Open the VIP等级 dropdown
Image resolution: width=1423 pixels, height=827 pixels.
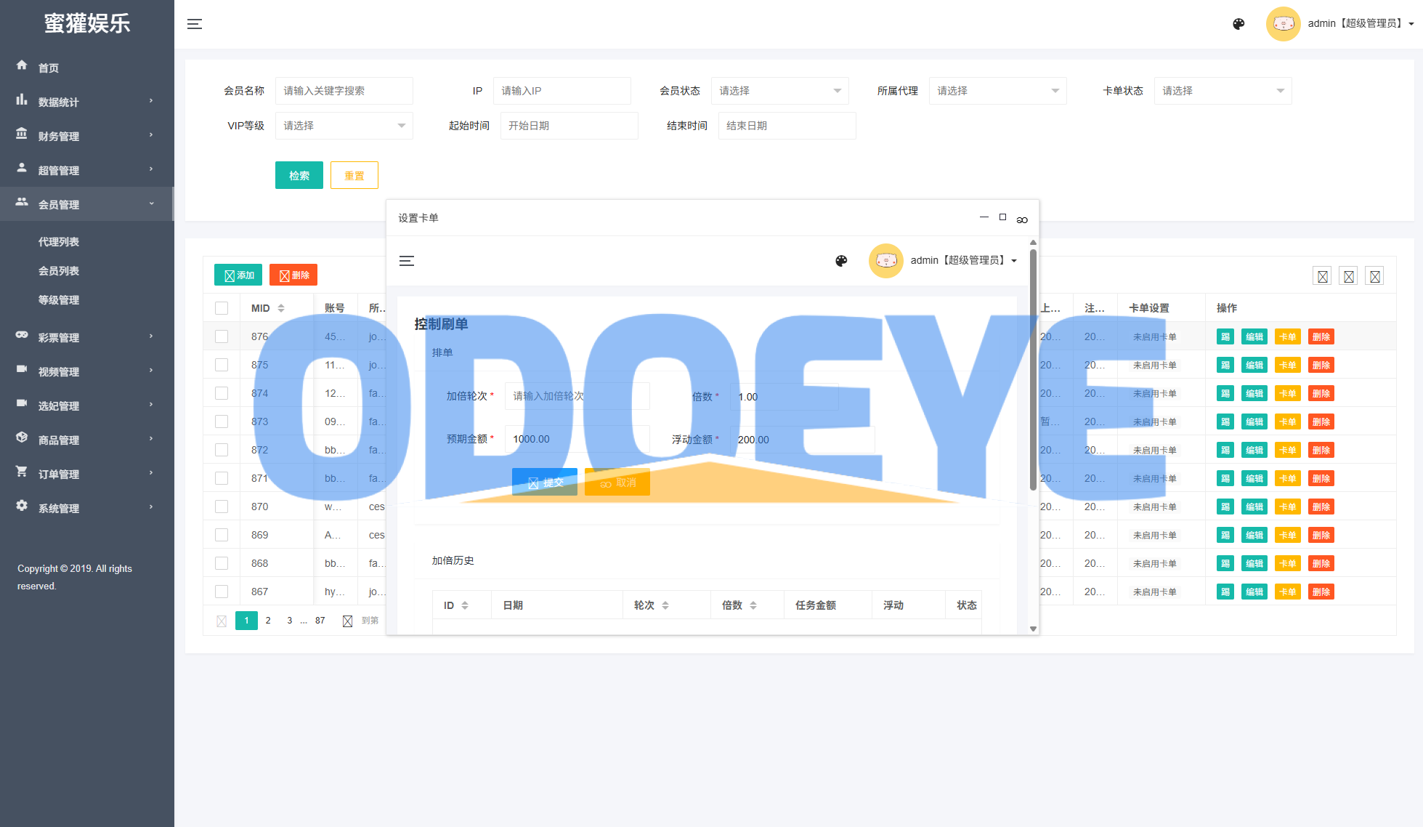pyautogui.click(x=344, y=126)
